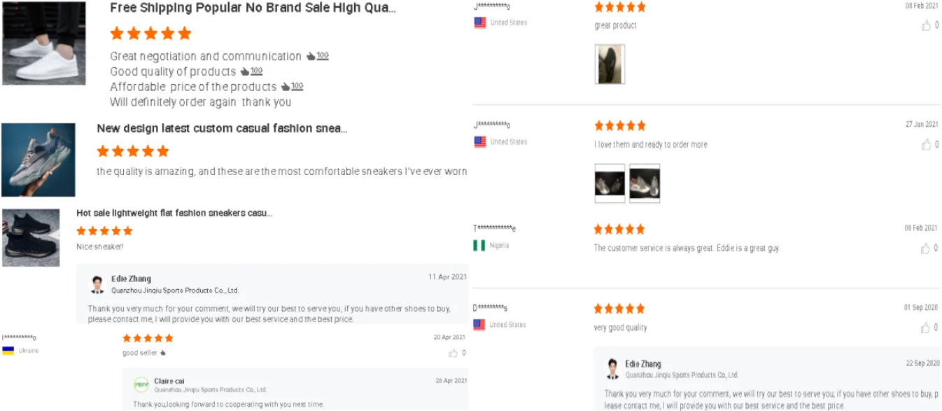Open 'New design latest custom casual fashion' product
Image resolution: width=942 pixels, height=411 pixels.
222,129
